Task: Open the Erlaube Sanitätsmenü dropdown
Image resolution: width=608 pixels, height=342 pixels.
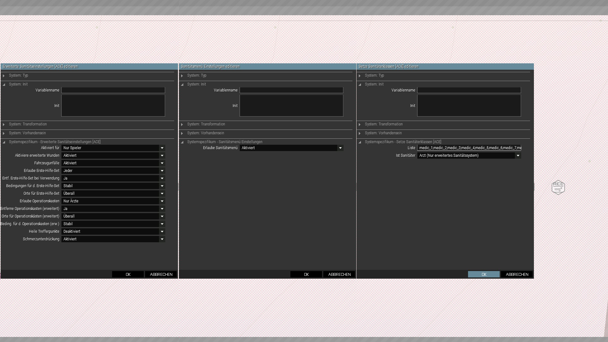Action: [x=291, y=148]
